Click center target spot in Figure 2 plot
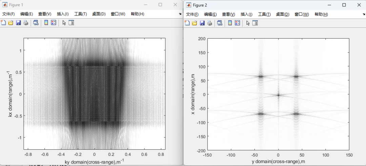This screenshot has width=366, height=166. [278, 95]
